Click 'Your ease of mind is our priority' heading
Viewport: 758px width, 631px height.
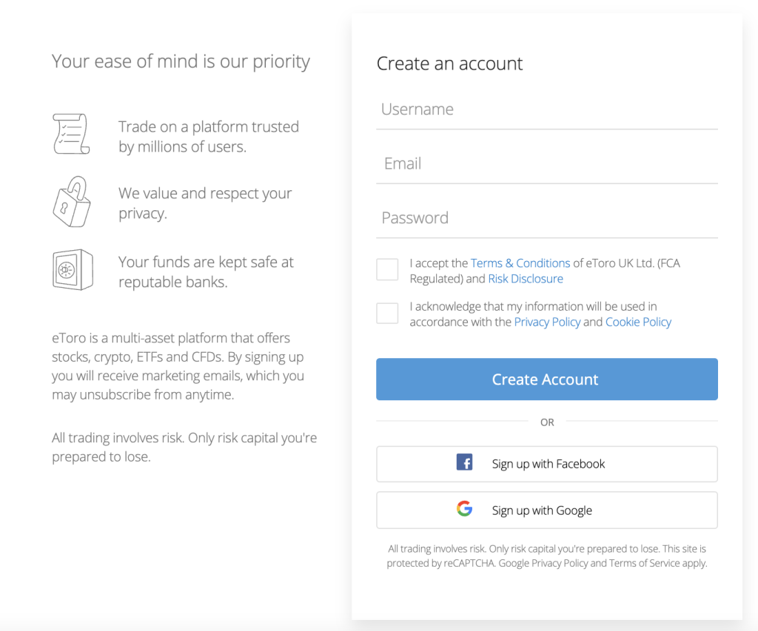pyautogui.click(x=181, y=61)
